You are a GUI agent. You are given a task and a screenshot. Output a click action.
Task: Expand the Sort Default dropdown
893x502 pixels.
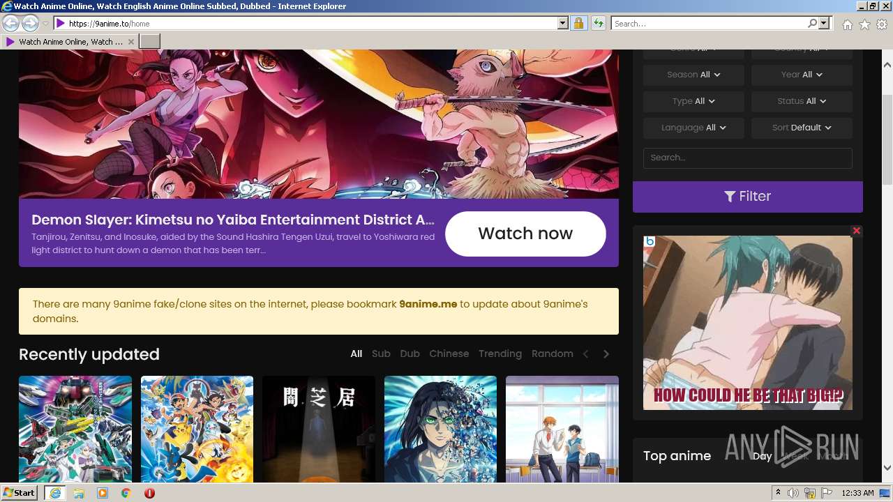(x=802, y=128)
